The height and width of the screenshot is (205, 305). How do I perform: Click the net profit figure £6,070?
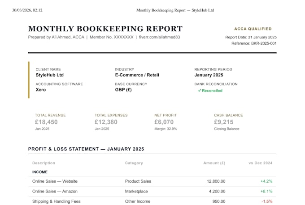click(x=164, y=122)
